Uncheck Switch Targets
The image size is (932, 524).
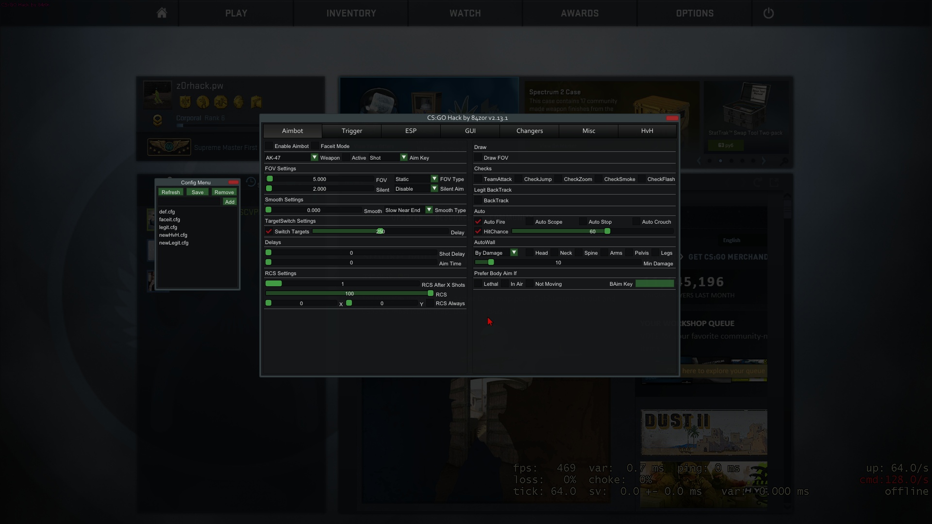[x=269, y=231]
